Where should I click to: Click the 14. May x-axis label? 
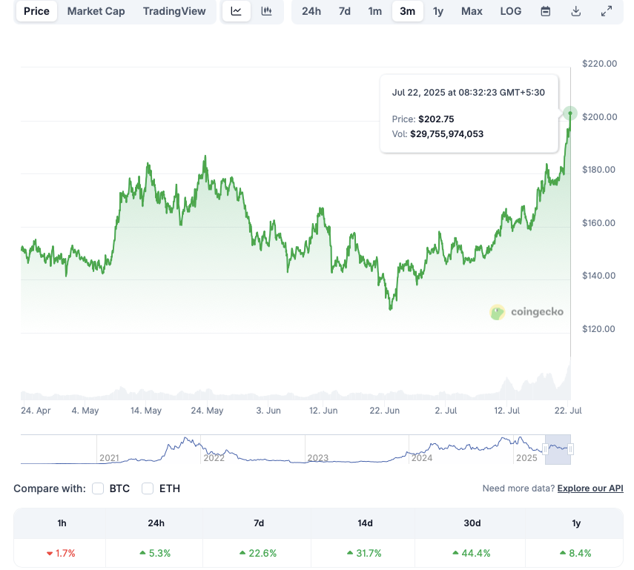tap(146, 411)
